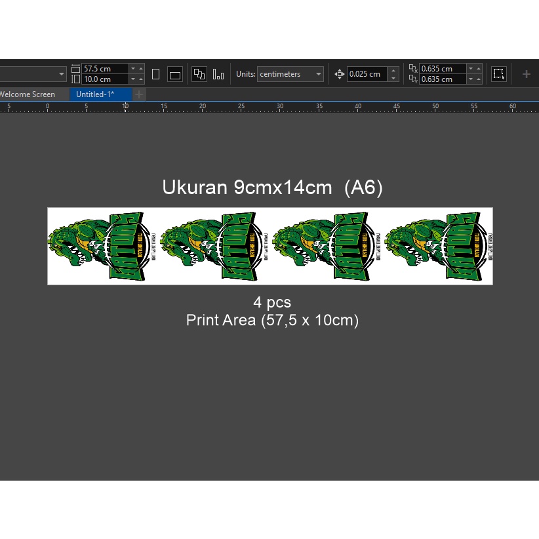
Task: Click the Treat as Filled bounding box icon
Action: (x=499, y=74)
